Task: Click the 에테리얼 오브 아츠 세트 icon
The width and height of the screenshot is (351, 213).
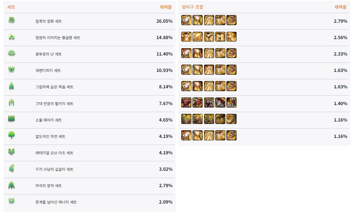Action: pyautogui.click(x=12, y=152)
